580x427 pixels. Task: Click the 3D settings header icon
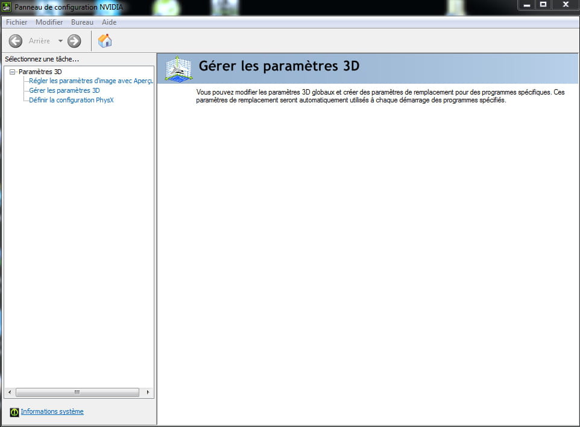[x=178, y=68]
